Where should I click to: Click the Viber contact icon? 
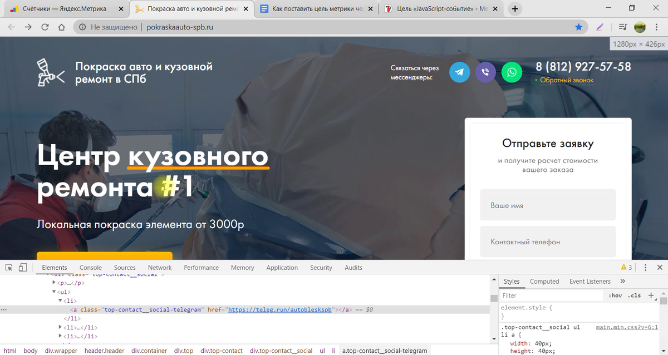click(x=485, y=72)
